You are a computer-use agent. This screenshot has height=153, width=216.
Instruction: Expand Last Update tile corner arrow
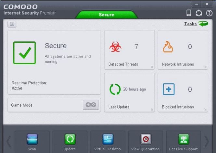click(152, 109)
